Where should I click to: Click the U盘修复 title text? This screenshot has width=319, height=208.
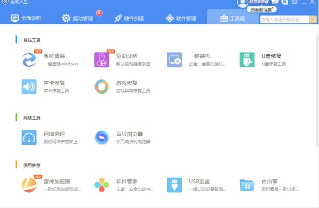271,56
